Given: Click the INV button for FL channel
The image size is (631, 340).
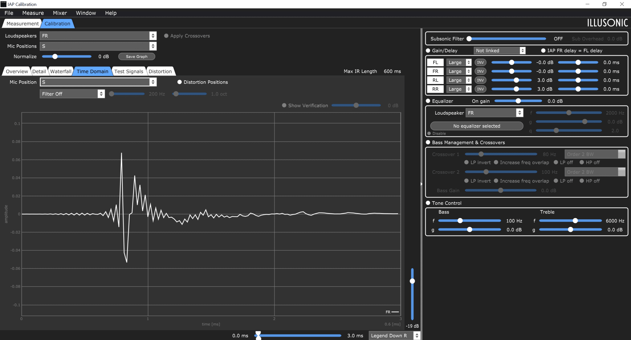Looking at the screenshot, I should [x=480, y=63].
